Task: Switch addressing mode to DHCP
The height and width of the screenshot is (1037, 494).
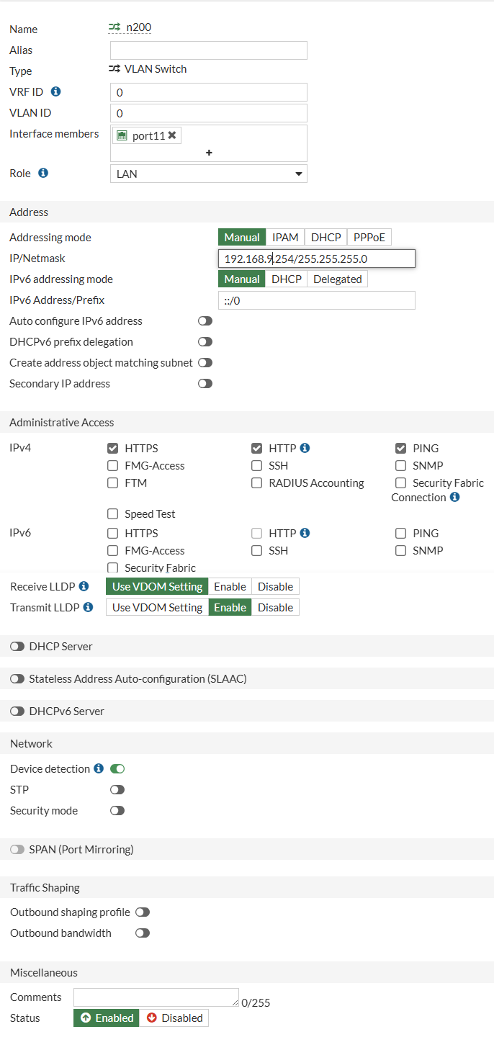Action: [325, 238]
